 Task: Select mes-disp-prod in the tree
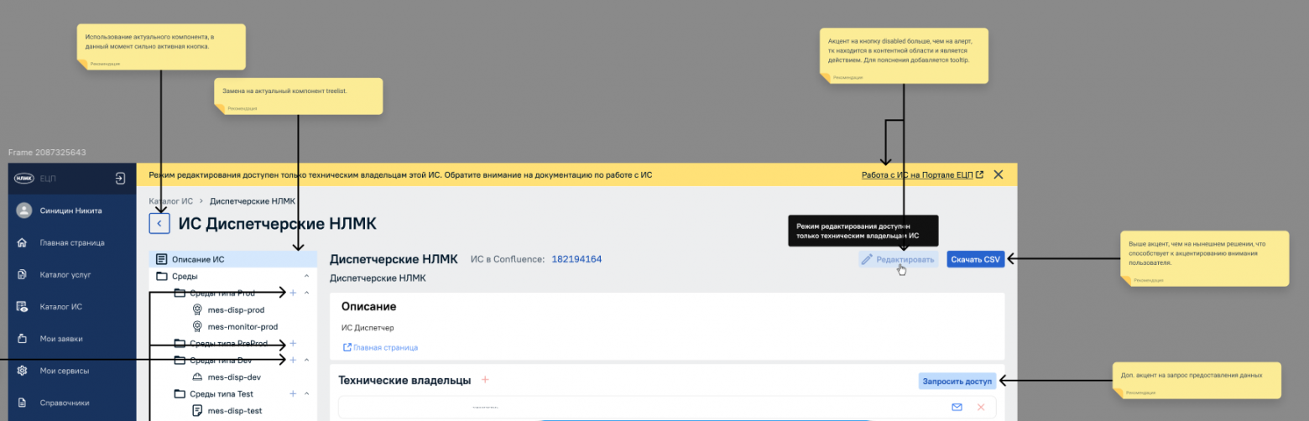(236, 309)
